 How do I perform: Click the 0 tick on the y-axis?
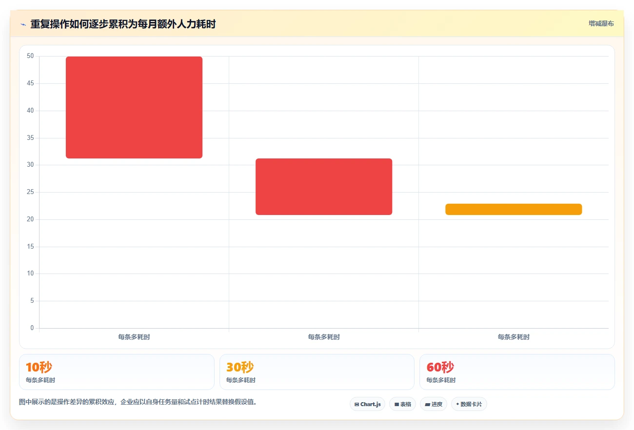coord(32,328)
